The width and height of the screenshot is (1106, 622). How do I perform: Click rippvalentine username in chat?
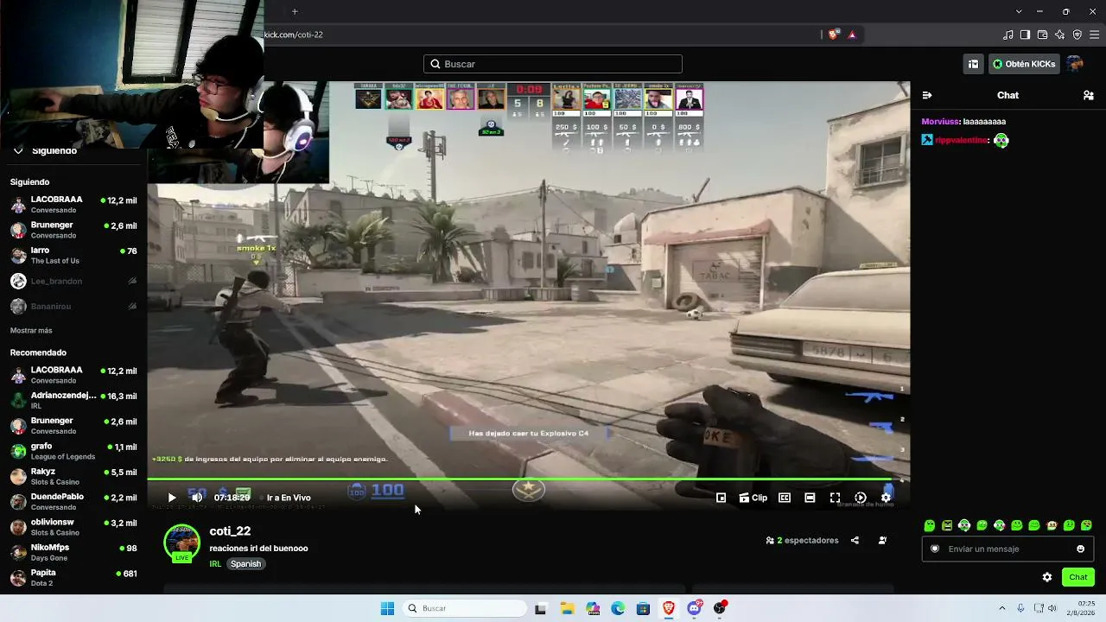click(x=961, y=140)
